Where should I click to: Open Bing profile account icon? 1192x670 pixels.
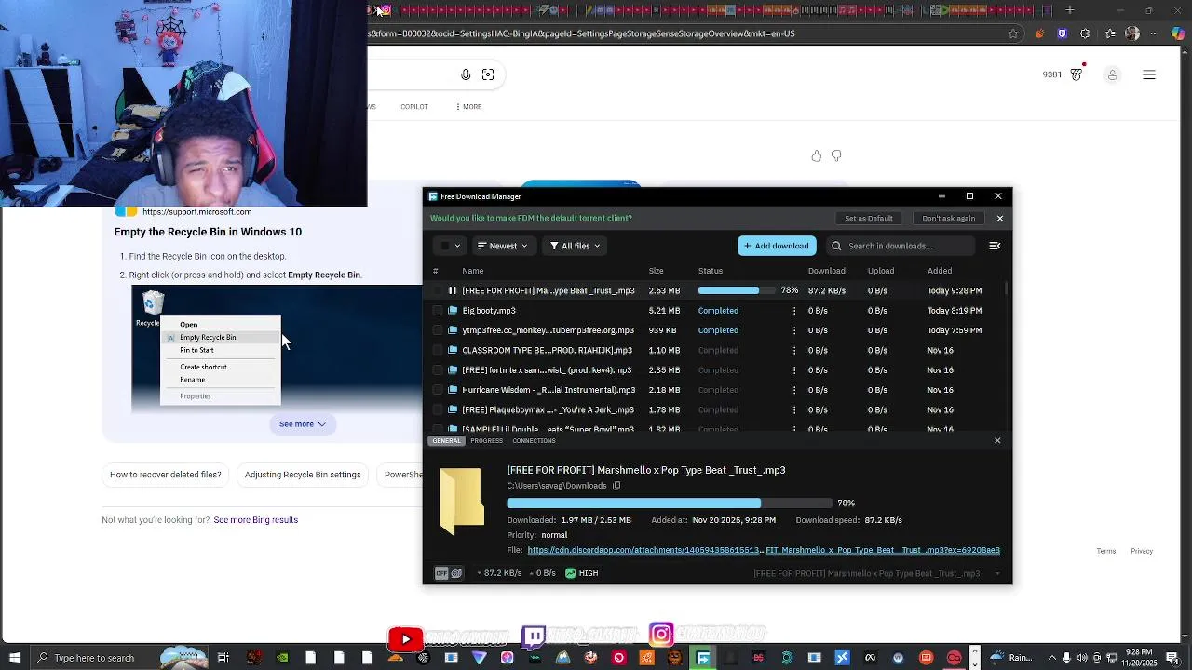point(1112,74)
